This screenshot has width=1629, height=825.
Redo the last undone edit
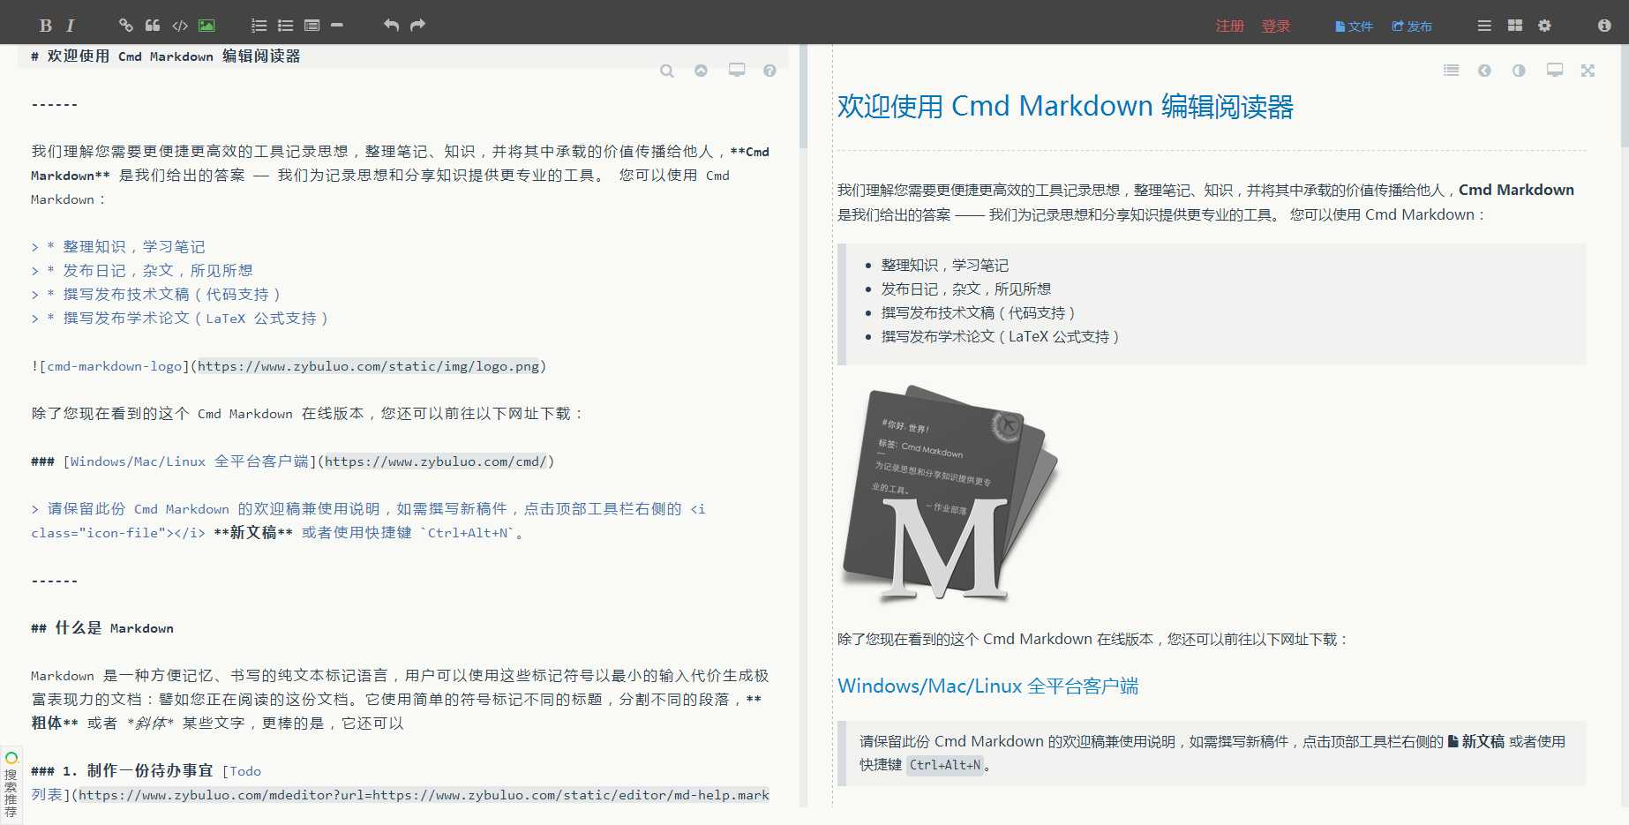coord(418,25)
